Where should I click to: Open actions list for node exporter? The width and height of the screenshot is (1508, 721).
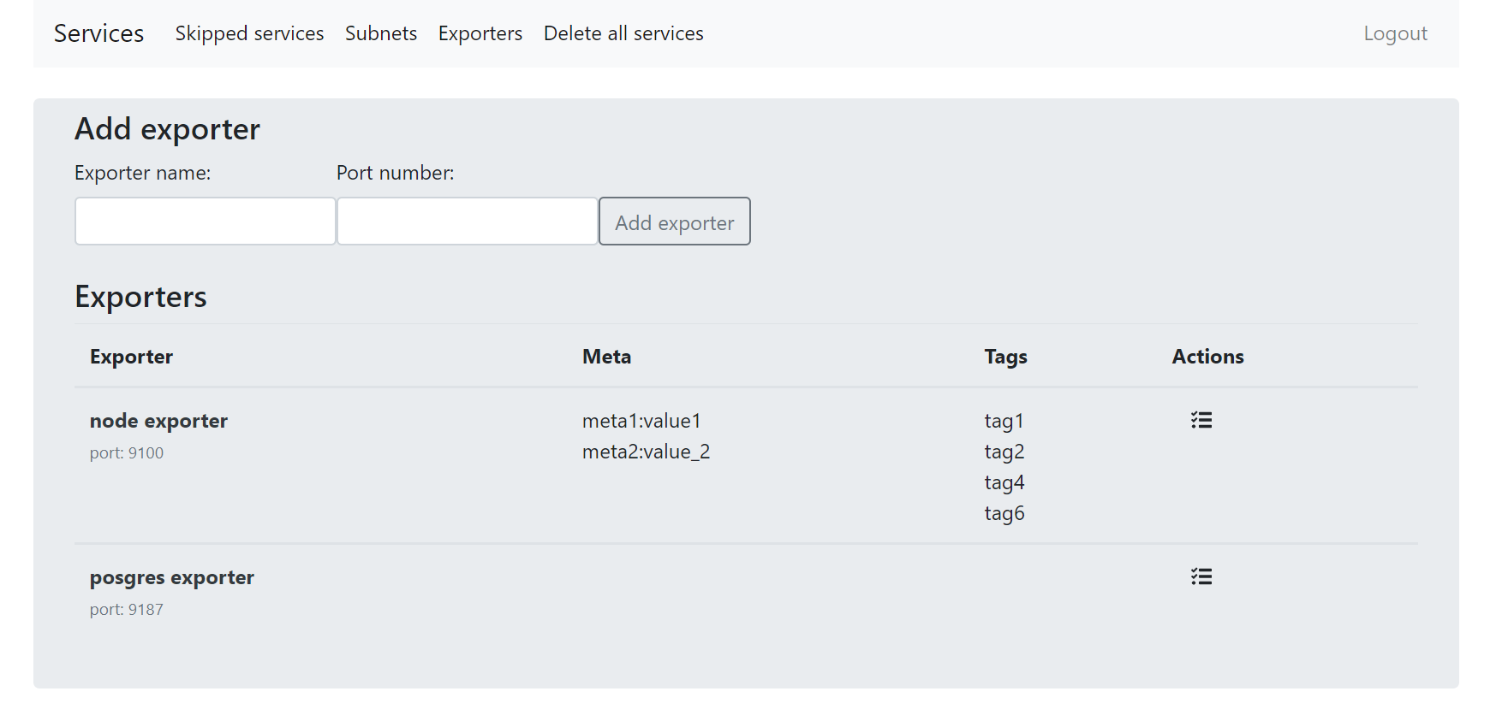click(x=1201, y=420)
